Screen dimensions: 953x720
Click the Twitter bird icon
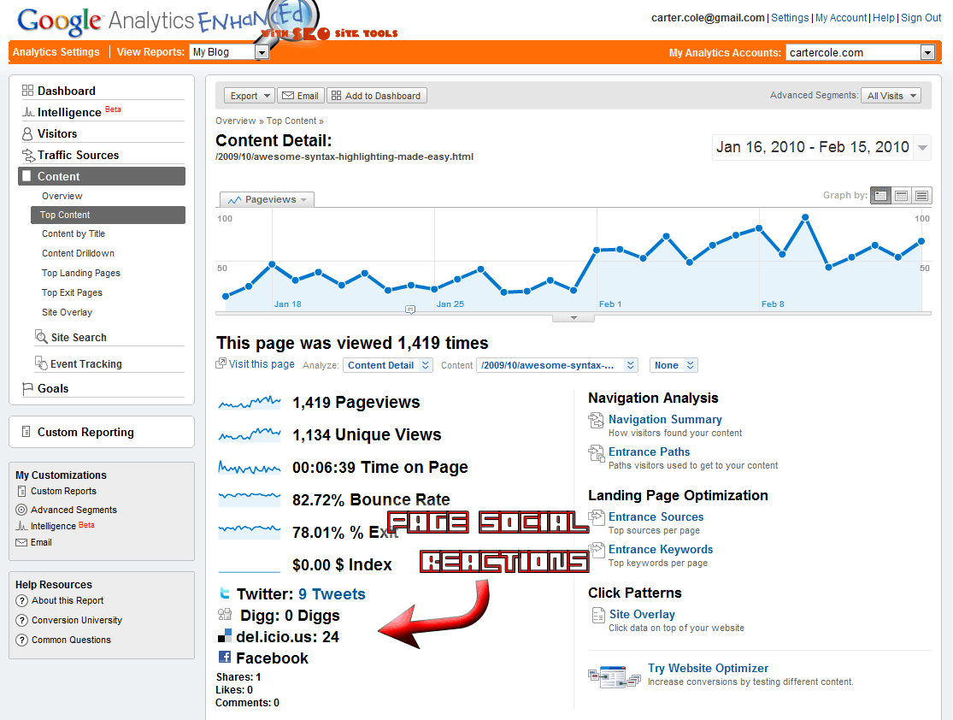(x=225, y=593)
